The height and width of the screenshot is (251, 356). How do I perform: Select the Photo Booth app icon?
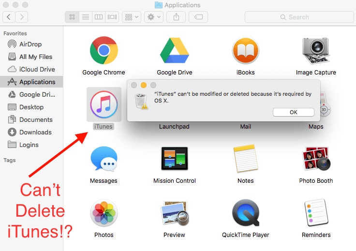(x=316, y=159)
